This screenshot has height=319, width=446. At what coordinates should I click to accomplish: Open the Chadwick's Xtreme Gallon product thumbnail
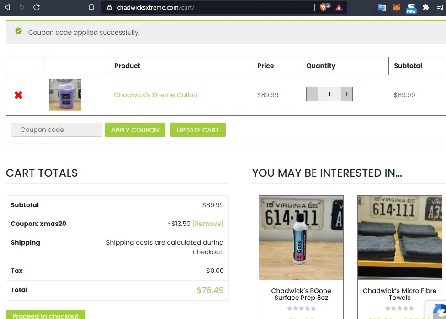[x=65, y=95]
